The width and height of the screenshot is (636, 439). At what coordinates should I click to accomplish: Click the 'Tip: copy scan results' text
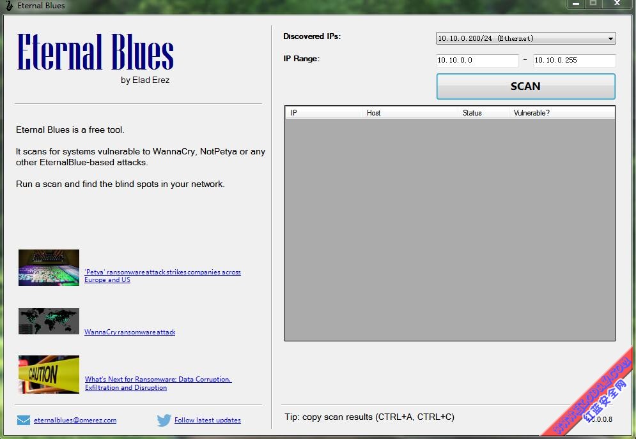pyautogui.click(x=369, y=417)
